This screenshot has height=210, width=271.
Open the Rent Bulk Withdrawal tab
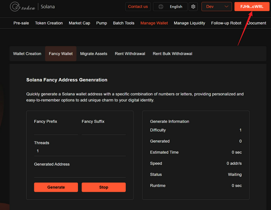point(172,54)
